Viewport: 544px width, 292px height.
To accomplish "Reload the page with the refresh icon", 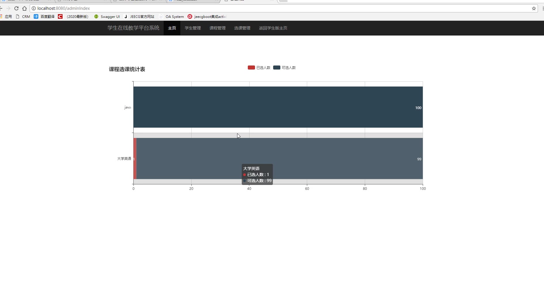I will click(x=16, y=8).
